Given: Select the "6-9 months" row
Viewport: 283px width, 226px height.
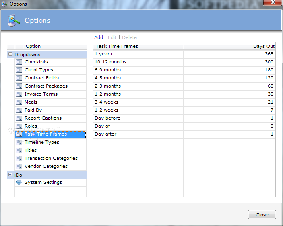Looking at the screenshot, I should 184,70.
